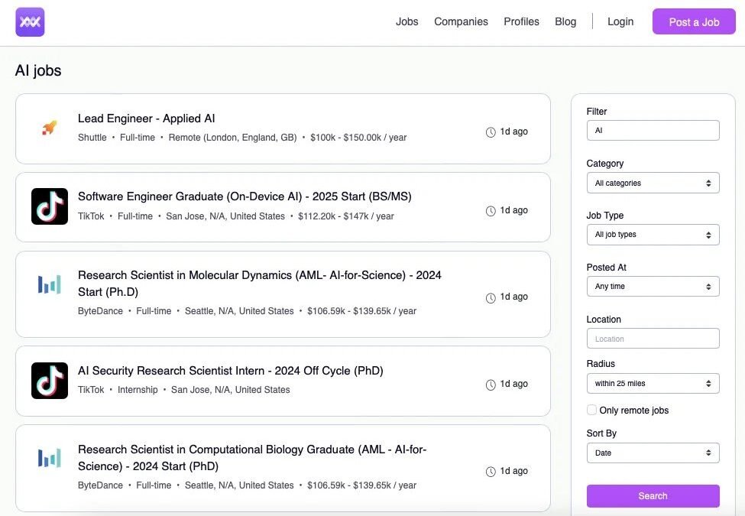Click clock icon on AI Security Intern listing

[x=491, y=385]
